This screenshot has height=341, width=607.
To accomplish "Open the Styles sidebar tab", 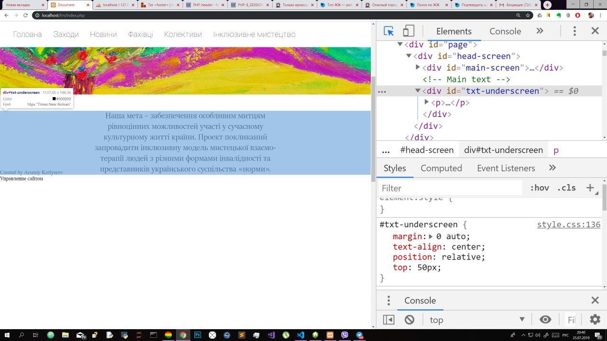I will coord(395,168).
